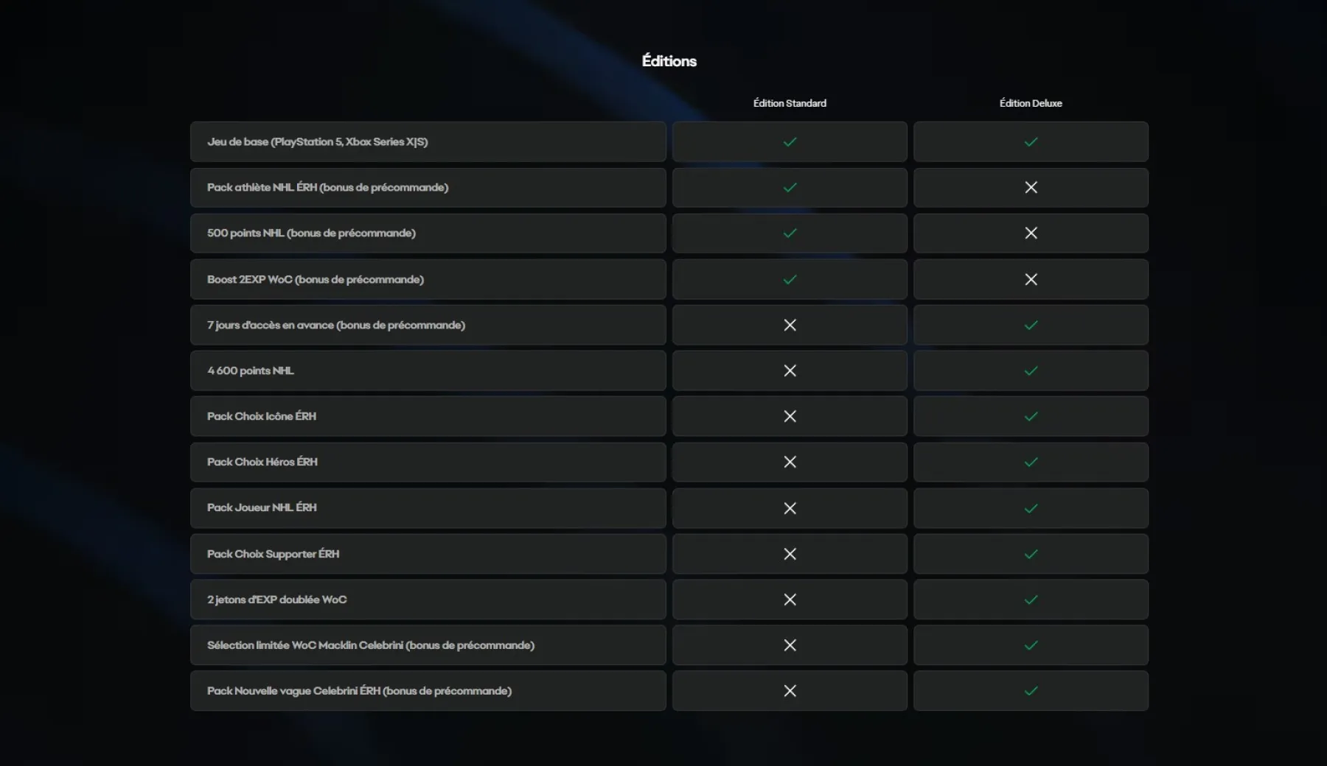
Task: Click the Deluxe X for Pack athlète NHL ÉRH
Action: coord(1031,188)
